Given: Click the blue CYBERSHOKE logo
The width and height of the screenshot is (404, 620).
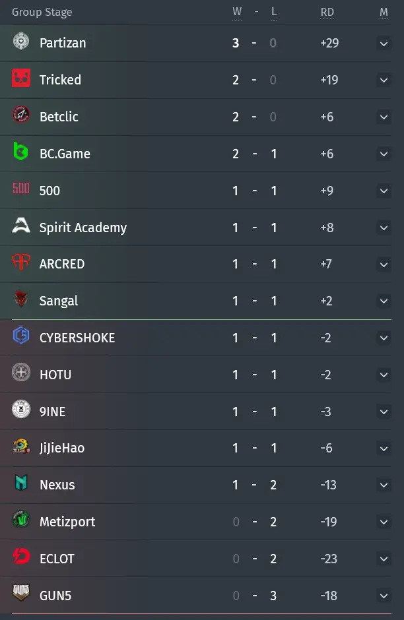Looking at the screenshot, I should point(21,336).
